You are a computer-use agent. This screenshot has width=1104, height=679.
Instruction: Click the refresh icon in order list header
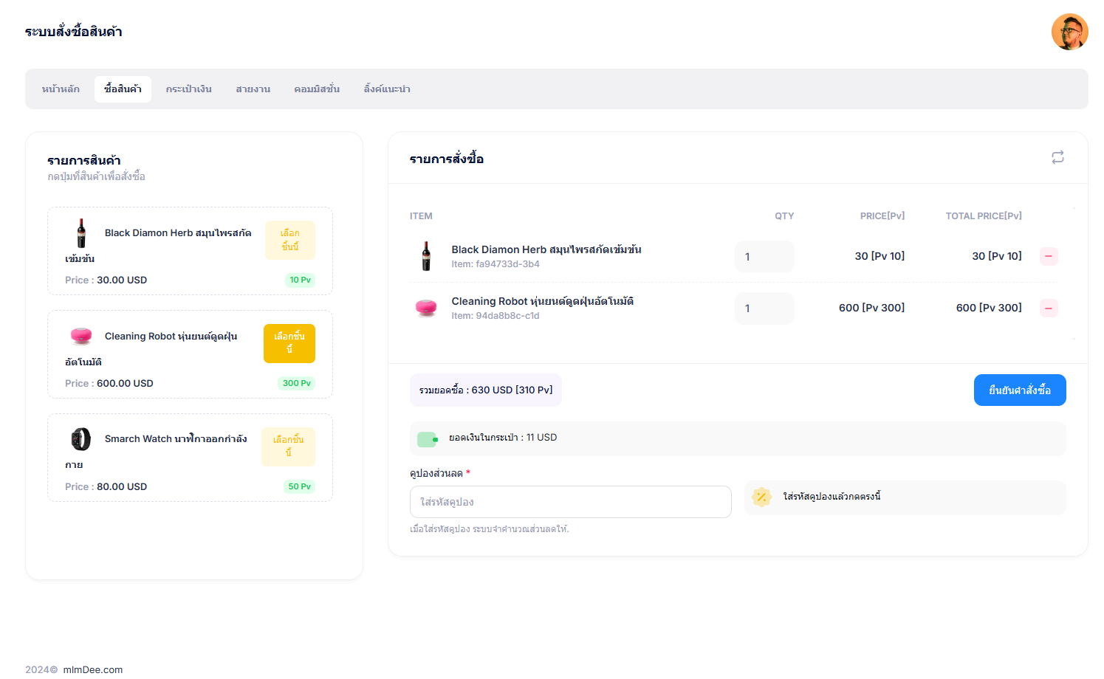click(1057, 157)
